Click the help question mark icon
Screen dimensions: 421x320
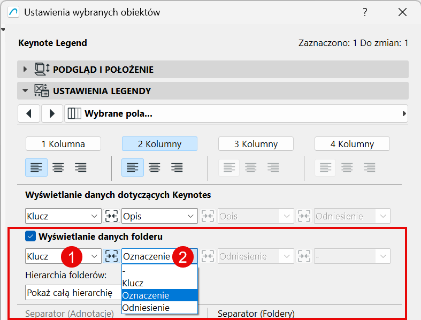(x=365, y=12)
